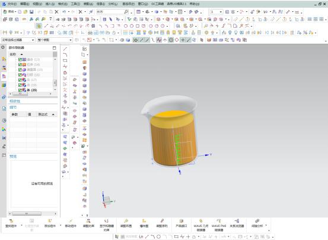The width and height of the screenshot is (328, 240).
Task: Open the 整个装配 selection scope dropdown
Action: [x=55, y=40]
